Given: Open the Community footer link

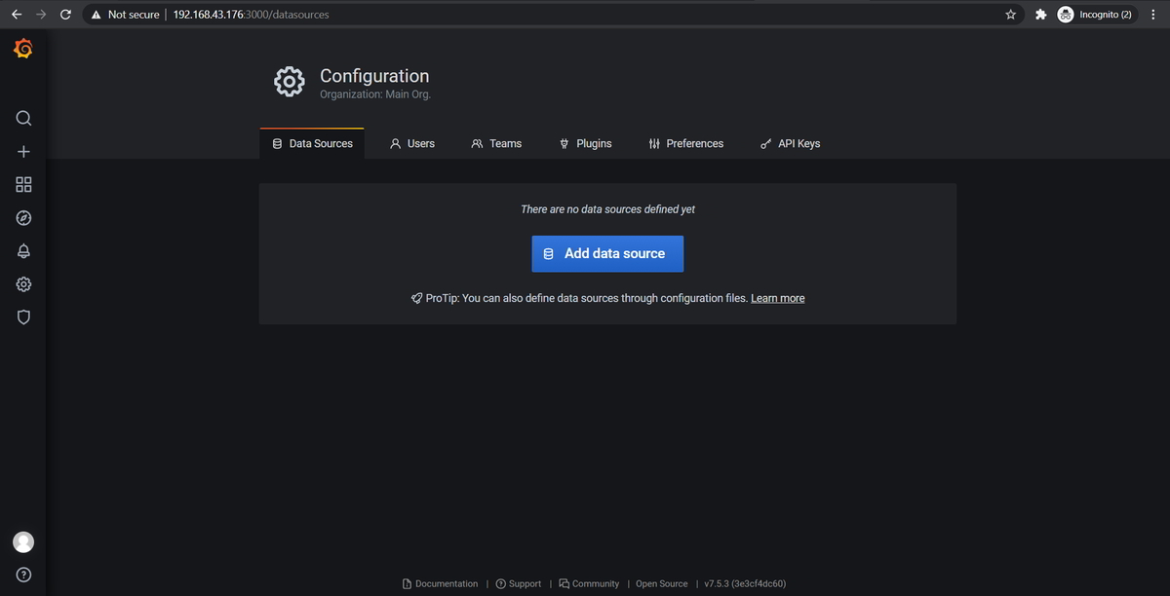Looking at the screenshot, I should click(x=595, y=583).
